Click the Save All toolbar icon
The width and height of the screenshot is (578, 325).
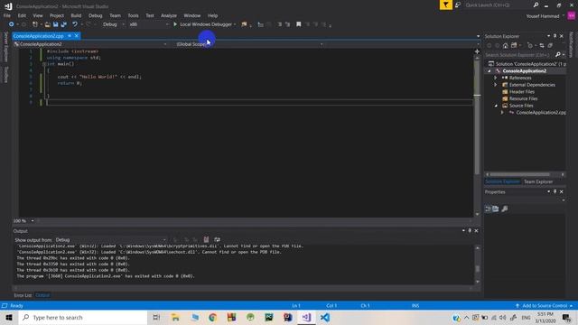tap(63, 24)
